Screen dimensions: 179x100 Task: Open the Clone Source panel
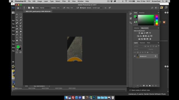(x=33, y=8)
